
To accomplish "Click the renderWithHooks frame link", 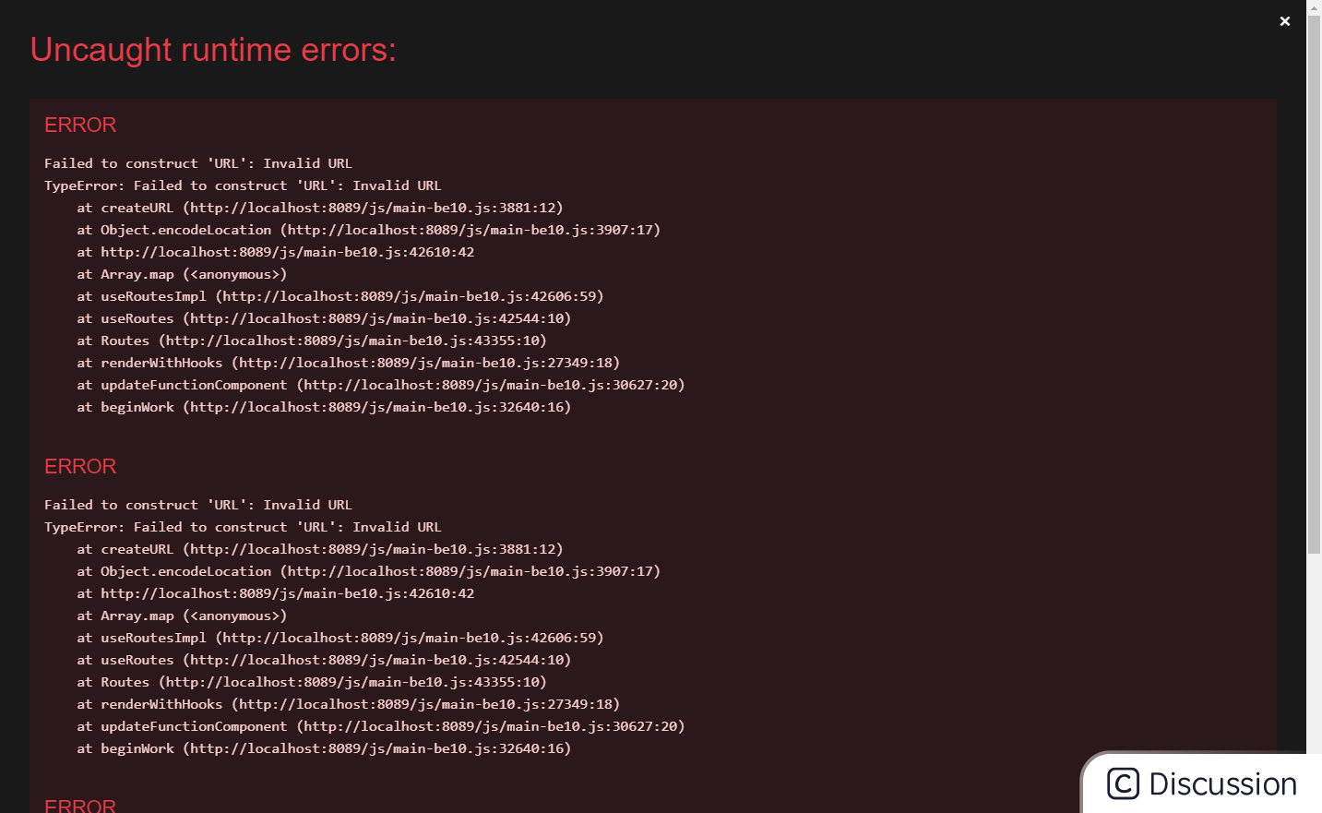I will point(348,363).
